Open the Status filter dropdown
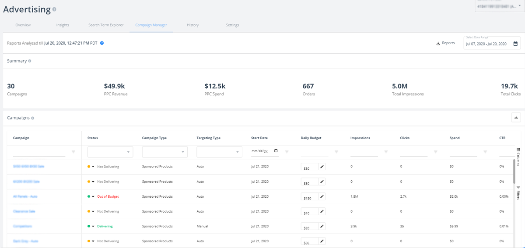The height and width of the screenshot is (248, 525). pos(110,152)
